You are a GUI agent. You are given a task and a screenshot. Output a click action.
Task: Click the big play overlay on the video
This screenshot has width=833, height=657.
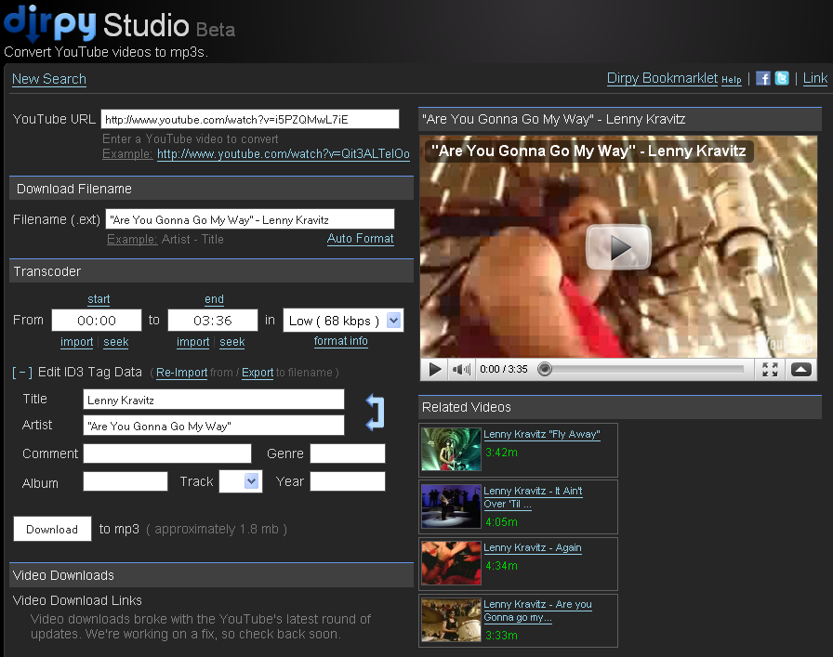(x=618, y=247)
